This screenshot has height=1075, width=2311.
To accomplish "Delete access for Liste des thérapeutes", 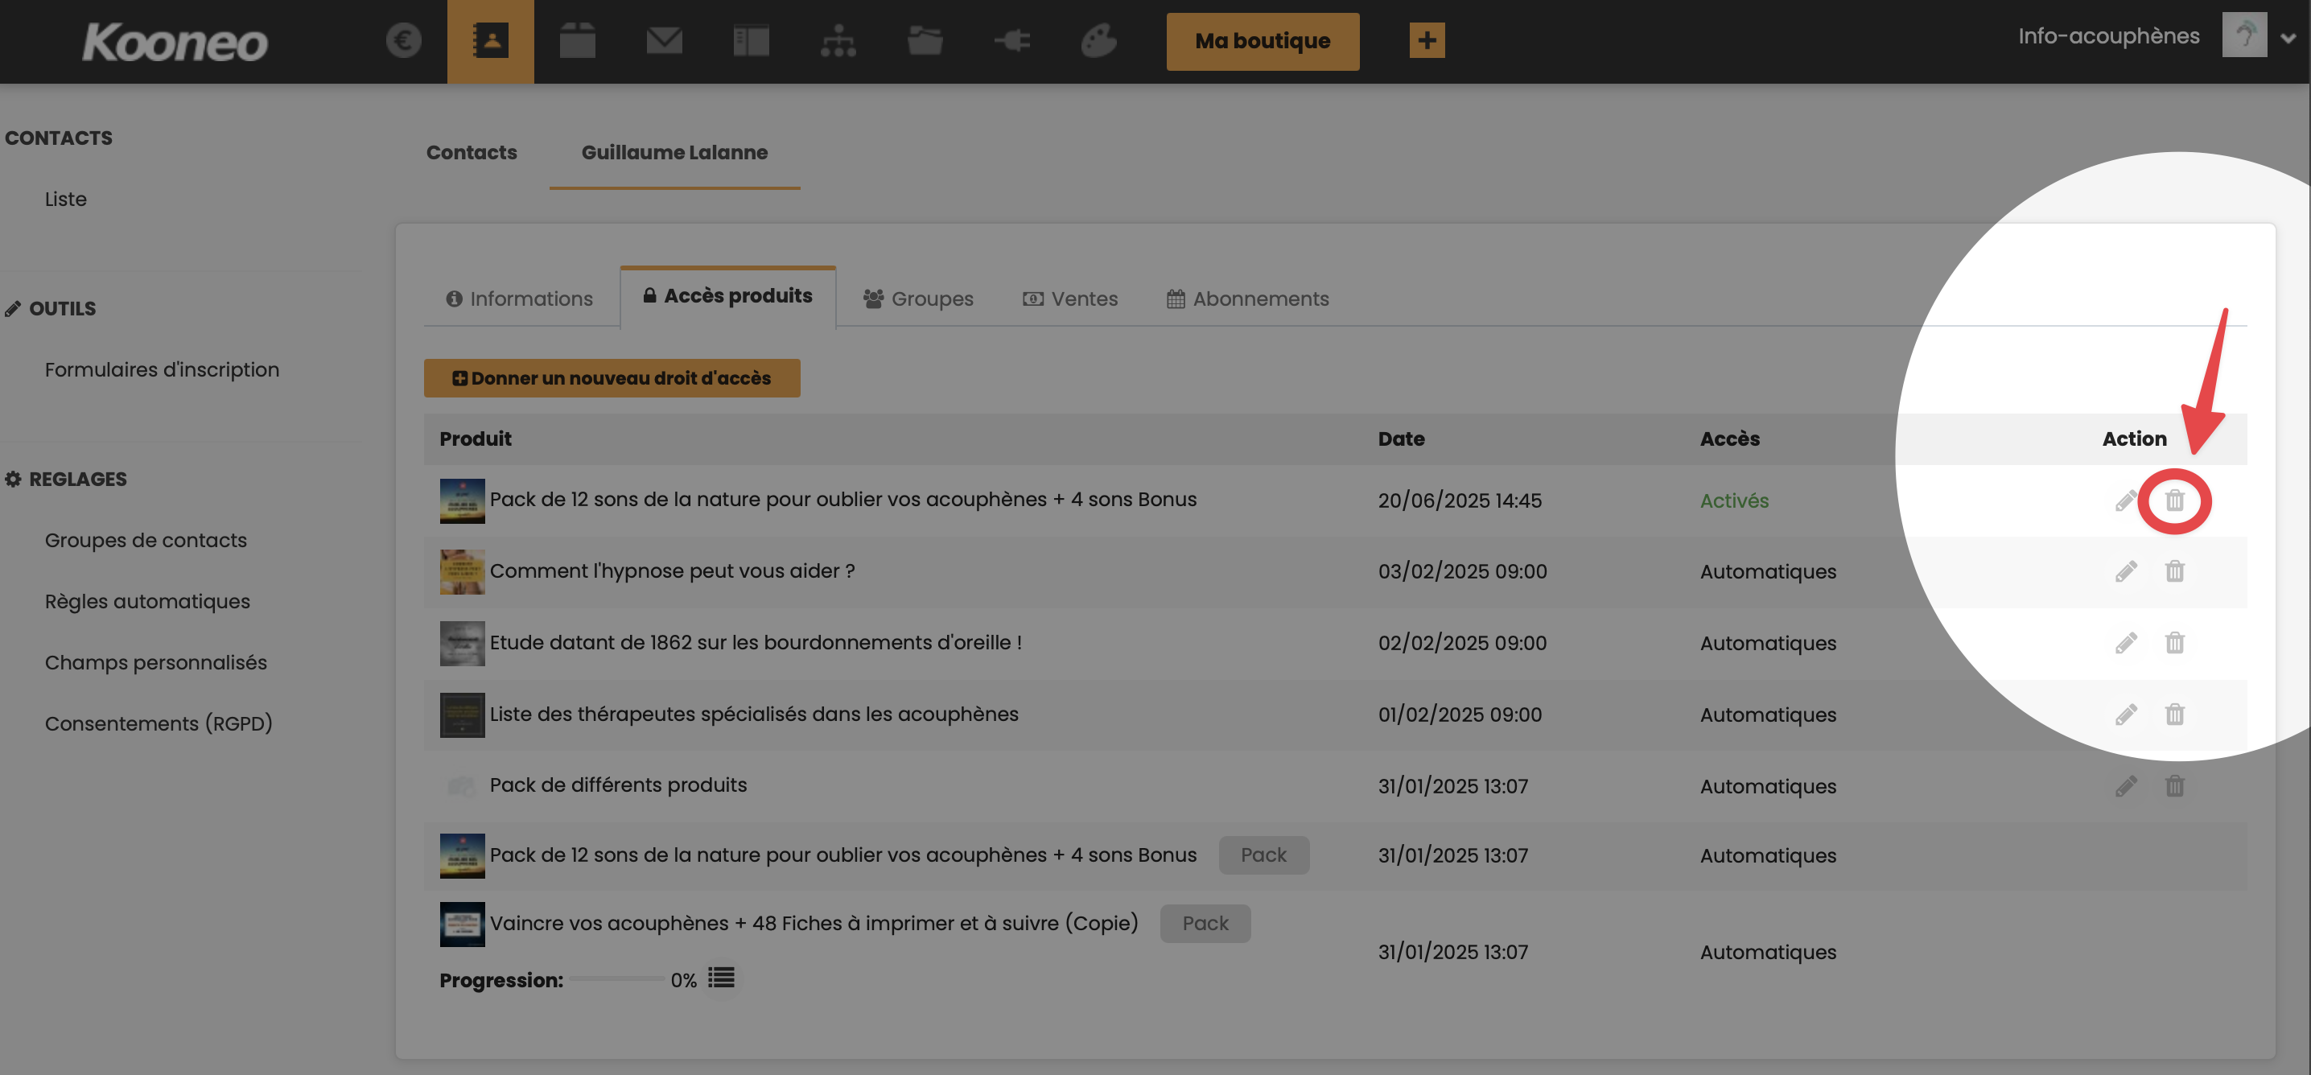I will tap(2175, 715).
